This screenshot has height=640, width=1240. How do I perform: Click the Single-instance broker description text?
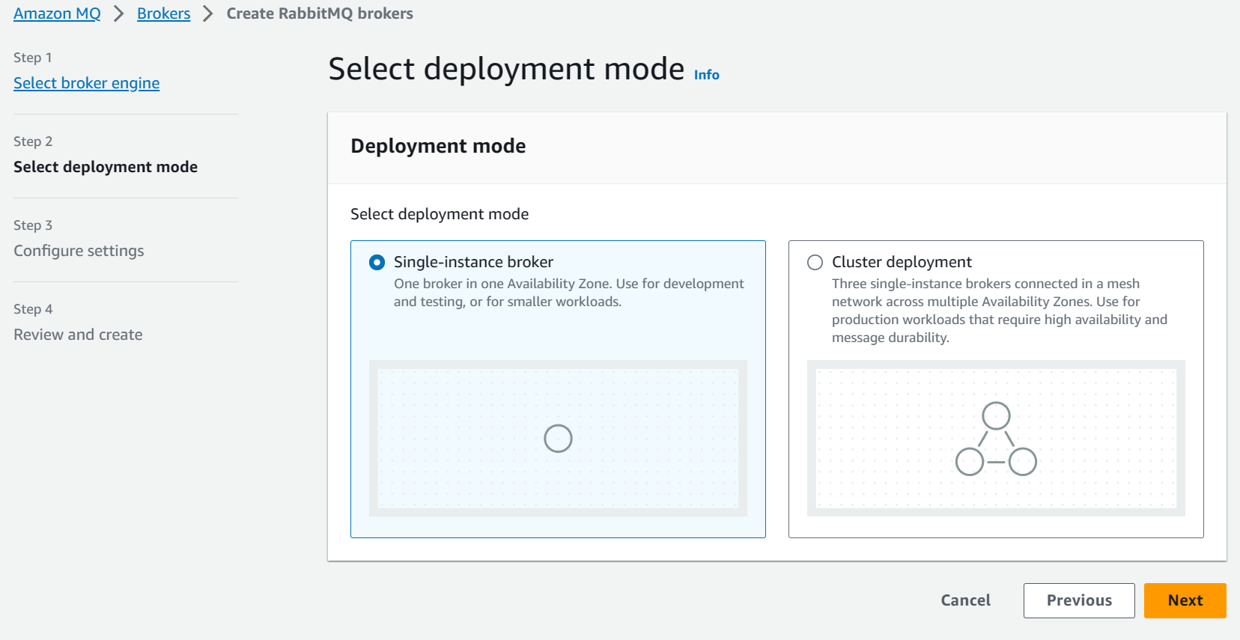point(569,293)
